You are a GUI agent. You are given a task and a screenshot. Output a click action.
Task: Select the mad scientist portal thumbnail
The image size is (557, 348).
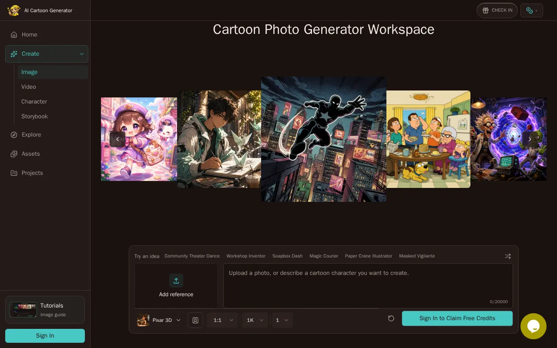click(x=508, y=139)
